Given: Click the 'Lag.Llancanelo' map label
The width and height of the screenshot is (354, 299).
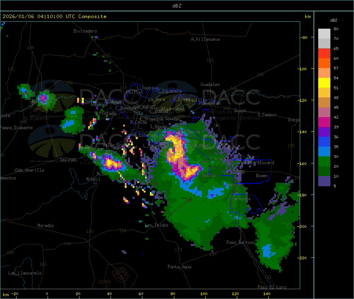Looking at the screenshot, I should click(25, 273).
